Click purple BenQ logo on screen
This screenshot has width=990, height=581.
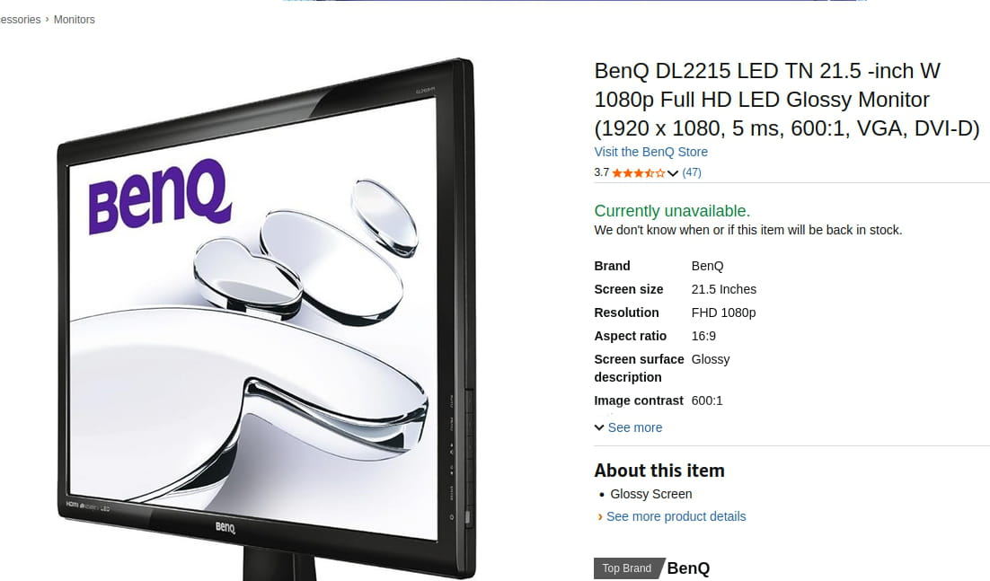[160, 196]
